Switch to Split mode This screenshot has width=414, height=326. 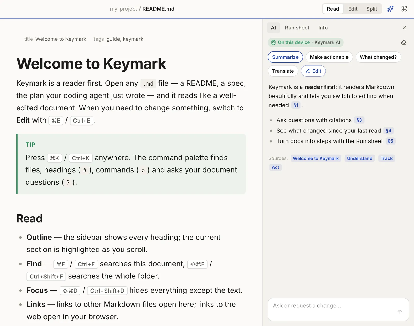point(372,9)
